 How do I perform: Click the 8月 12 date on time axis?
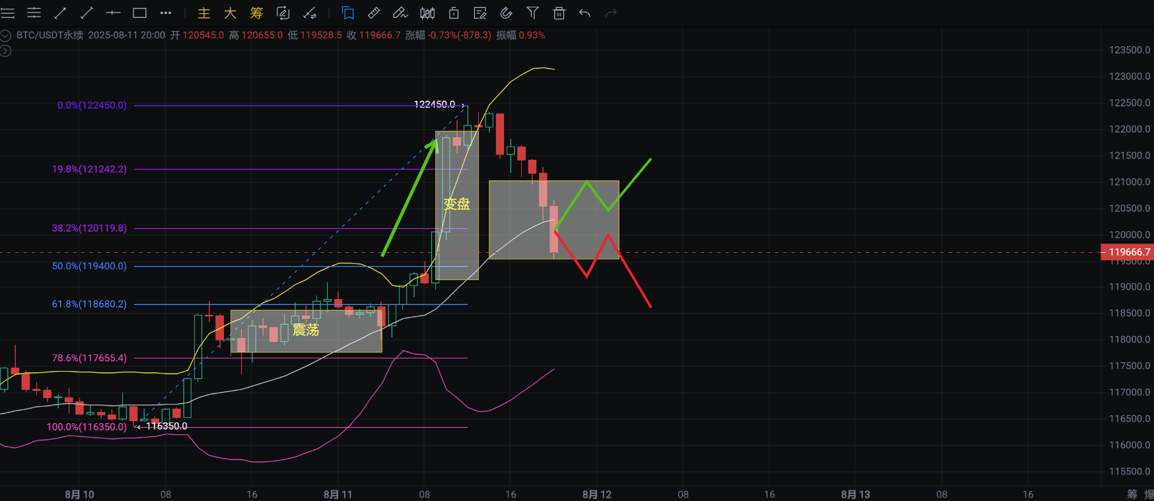596,494
